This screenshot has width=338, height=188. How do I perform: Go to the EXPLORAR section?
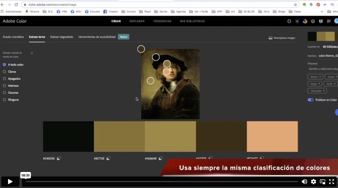(x=137, y=21)
